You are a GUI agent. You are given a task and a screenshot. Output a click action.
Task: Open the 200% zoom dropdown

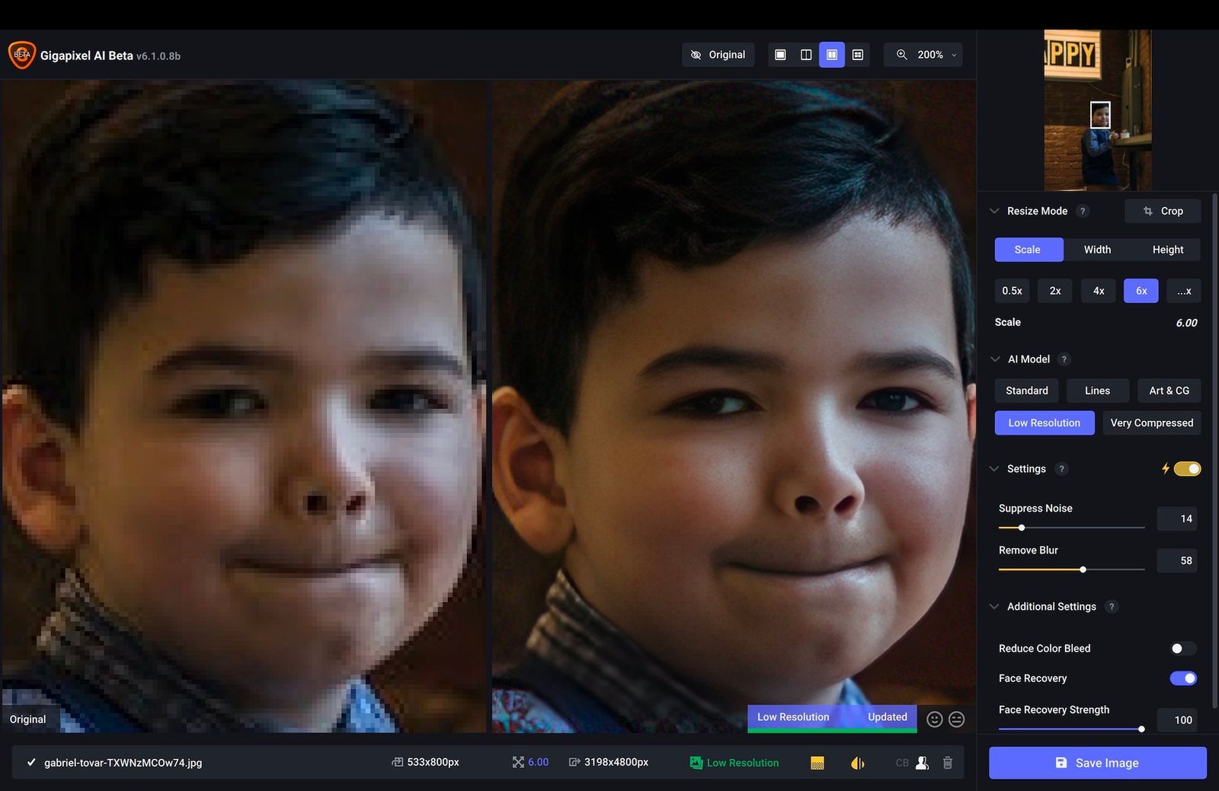[x=923, y=54]
